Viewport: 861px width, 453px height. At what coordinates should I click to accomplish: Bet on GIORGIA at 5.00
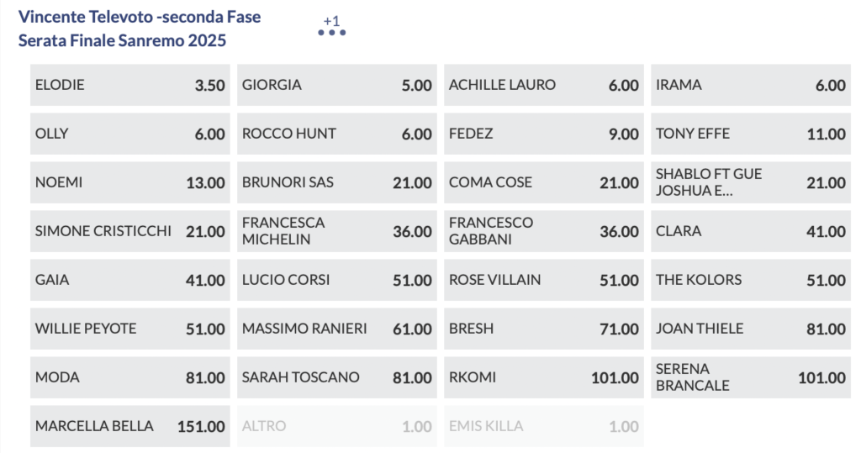point(336,85)
